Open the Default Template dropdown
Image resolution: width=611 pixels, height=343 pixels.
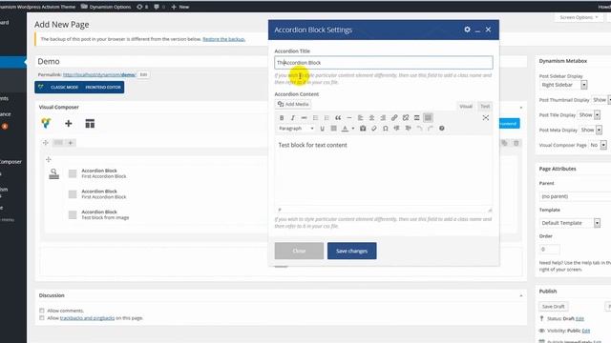click(570, 223)
